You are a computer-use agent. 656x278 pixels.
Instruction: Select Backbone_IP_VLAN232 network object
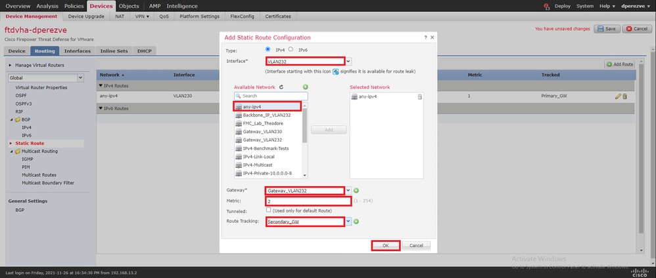266,115
